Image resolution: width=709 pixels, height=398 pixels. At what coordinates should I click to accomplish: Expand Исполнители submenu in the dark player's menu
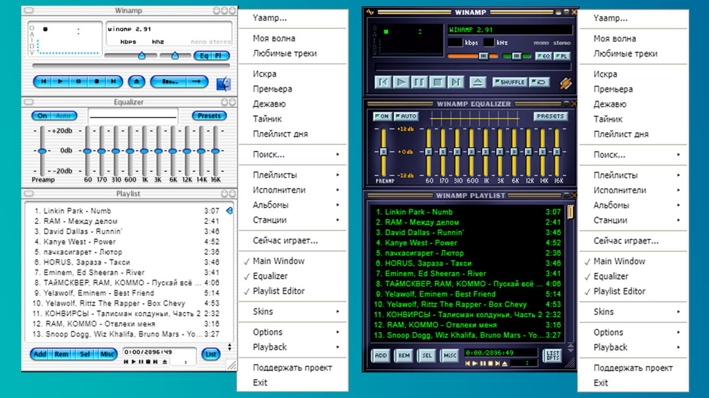[x=633, y=190]
